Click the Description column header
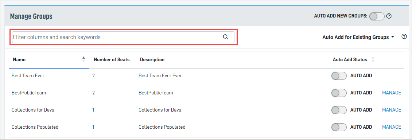This screenshot has height=140, width=412. (152, 60)
